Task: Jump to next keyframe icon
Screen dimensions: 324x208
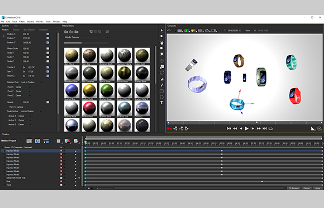Action: 187,129
